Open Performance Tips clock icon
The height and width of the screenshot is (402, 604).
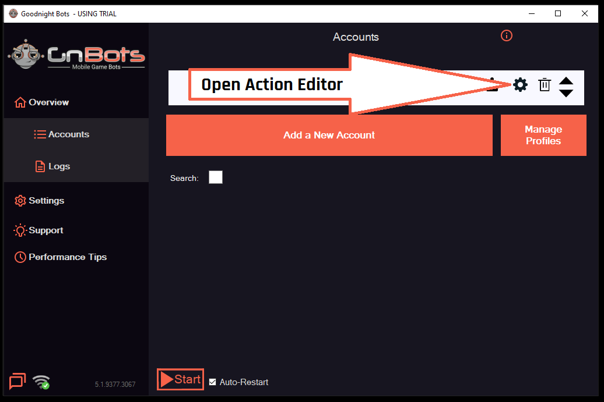[x=19, y=257]
